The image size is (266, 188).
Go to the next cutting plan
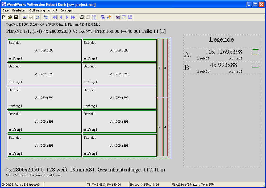tap(66, 17)
